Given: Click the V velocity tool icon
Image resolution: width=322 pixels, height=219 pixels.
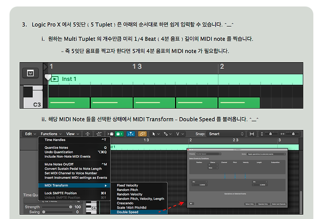Looking at the screenshot, I should [x=178, y=134].
